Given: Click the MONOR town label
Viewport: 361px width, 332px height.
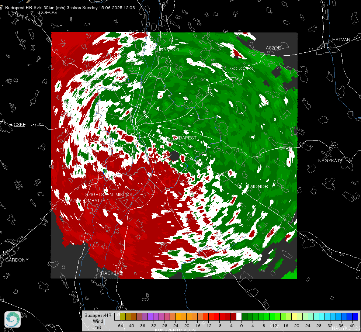Looking at the screenshot, I should coord(259,186).
